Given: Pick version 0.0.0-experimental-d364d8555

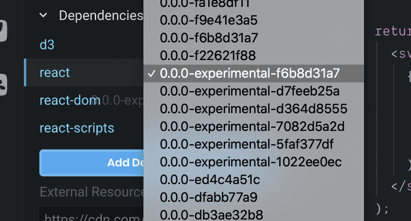Looking at the screenshot, I should click(254, 109).
